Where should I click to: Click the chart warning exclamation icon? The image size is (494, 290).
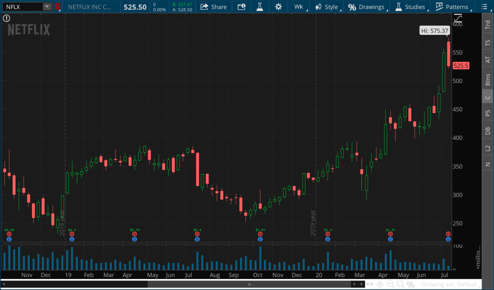pyautogui.click(x=6, y=18)
